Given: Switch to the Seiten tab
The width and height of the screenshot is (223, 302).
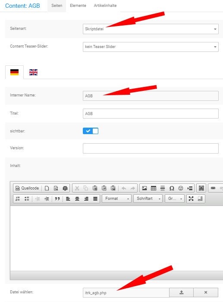Looking at the screenshot, I should [57, 6].
